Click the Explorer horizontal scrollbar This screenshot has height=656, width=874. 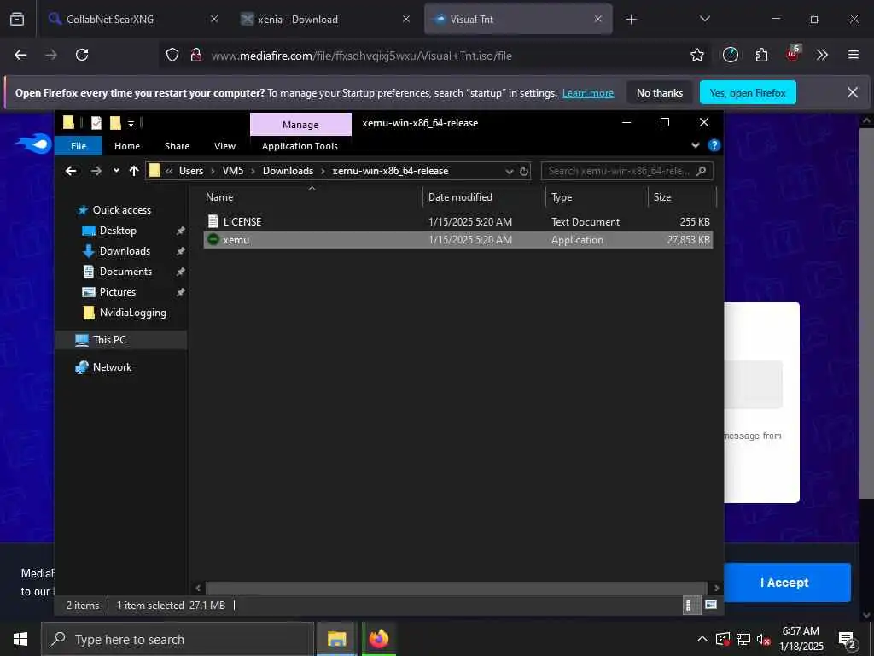pos(457,588)
